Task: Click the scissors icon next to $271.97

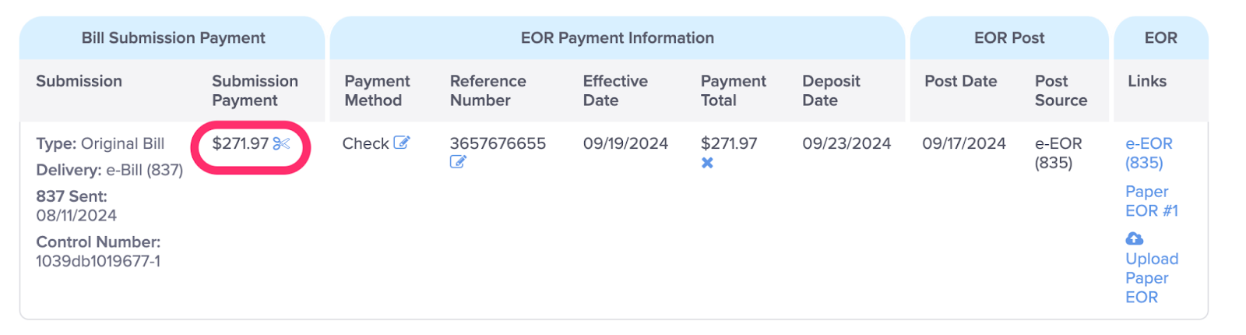Action: tap(282, 143)
